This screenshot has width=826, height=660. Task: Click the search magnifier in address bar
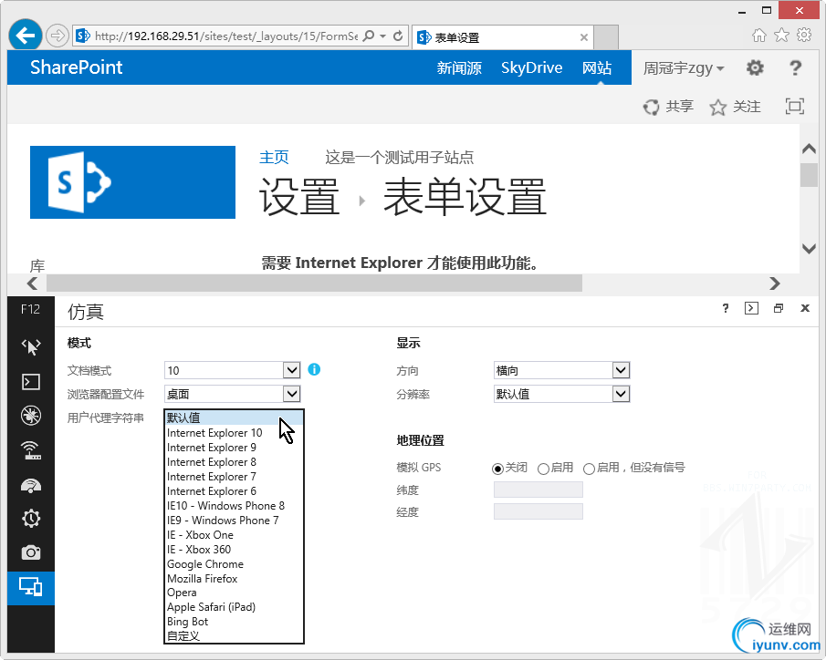pyautogui.click(x=370, y=36)
